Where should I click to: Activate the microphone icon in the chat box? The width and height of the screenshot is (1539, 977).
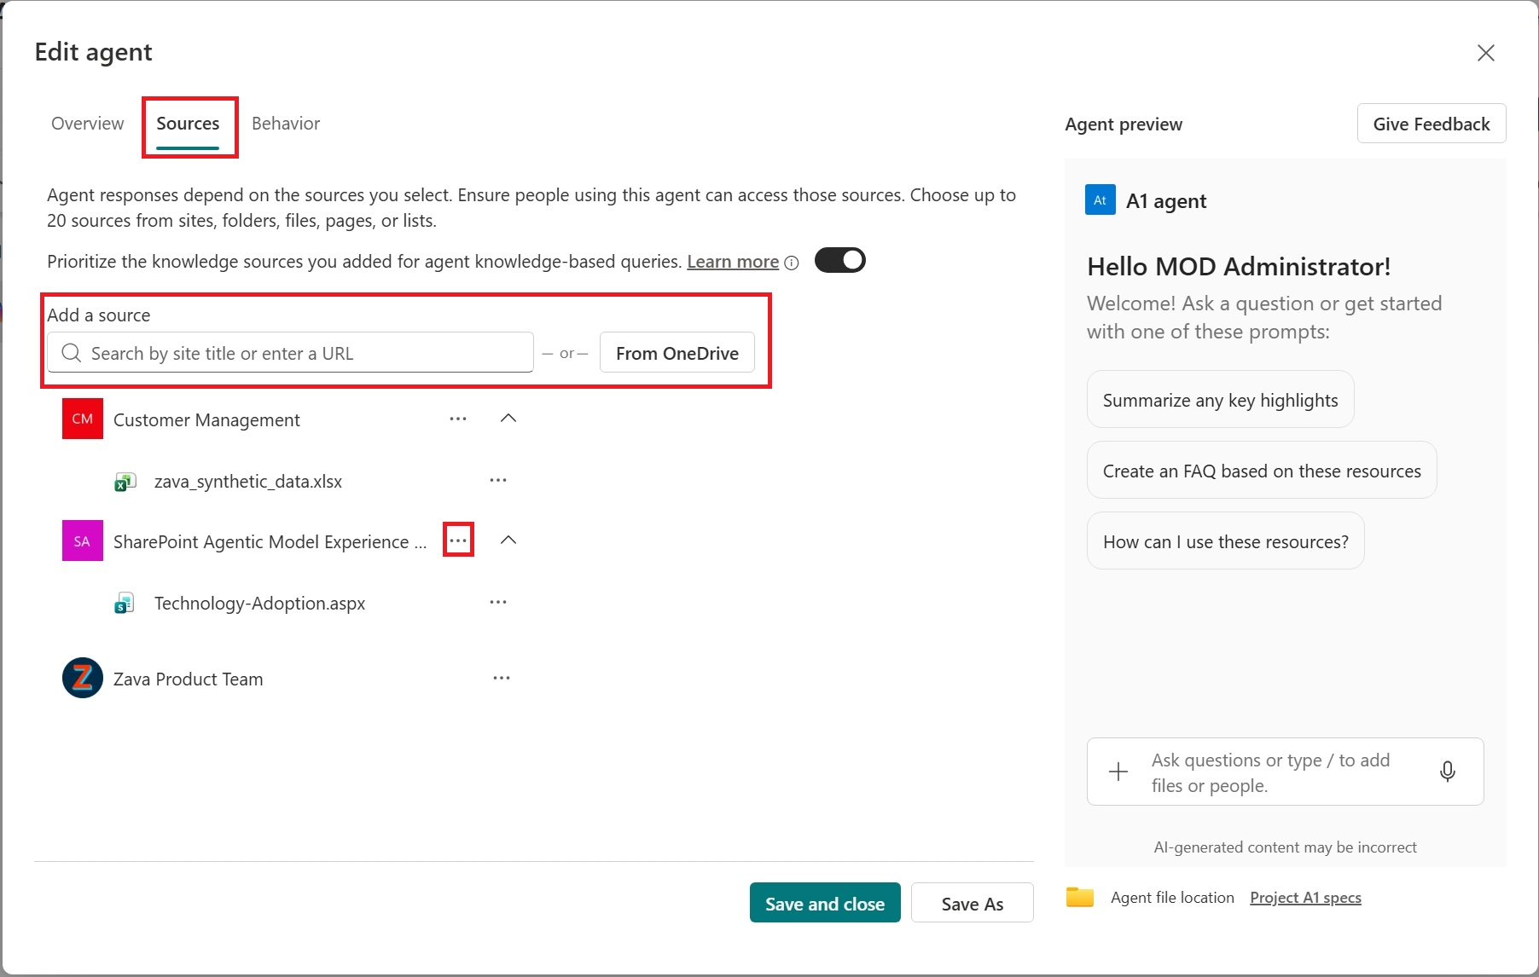click(1448, 772)
